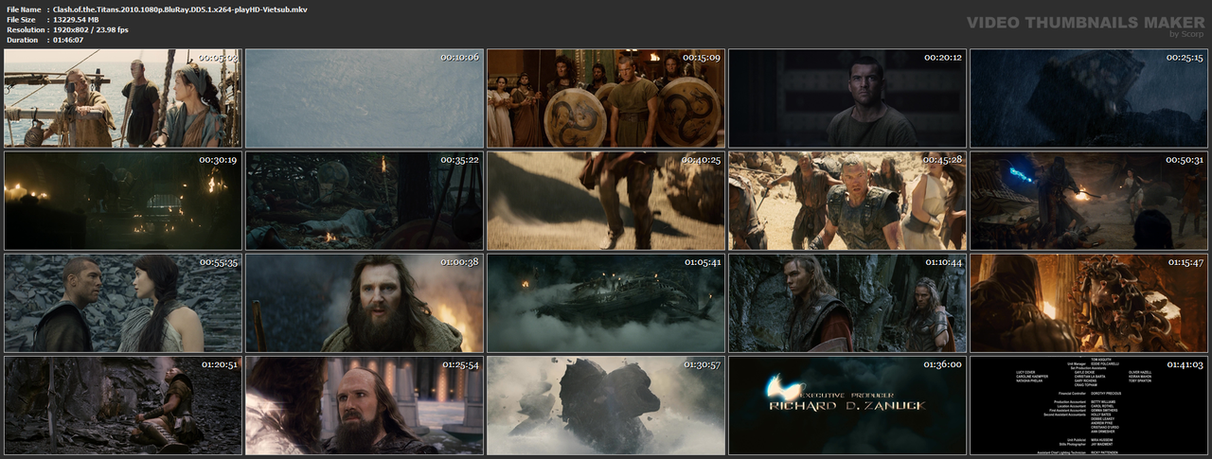Open the thumbnail at 00:35:22
Screen dimensions: 1212x459
pyautogui.click(x=364, y=201)
